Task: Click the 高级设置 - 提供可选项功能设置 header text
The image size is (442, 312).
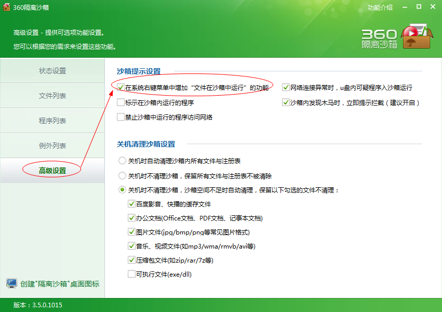Action: pos(59,33)
